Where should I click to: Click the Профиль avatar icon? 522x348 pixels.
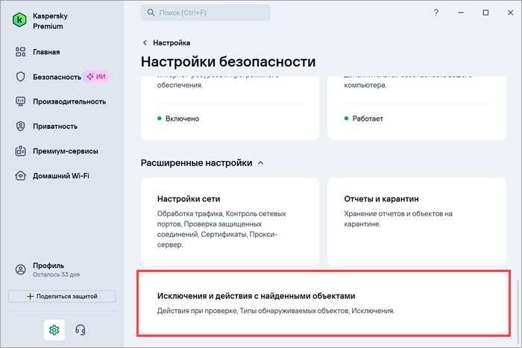(20, 270)
